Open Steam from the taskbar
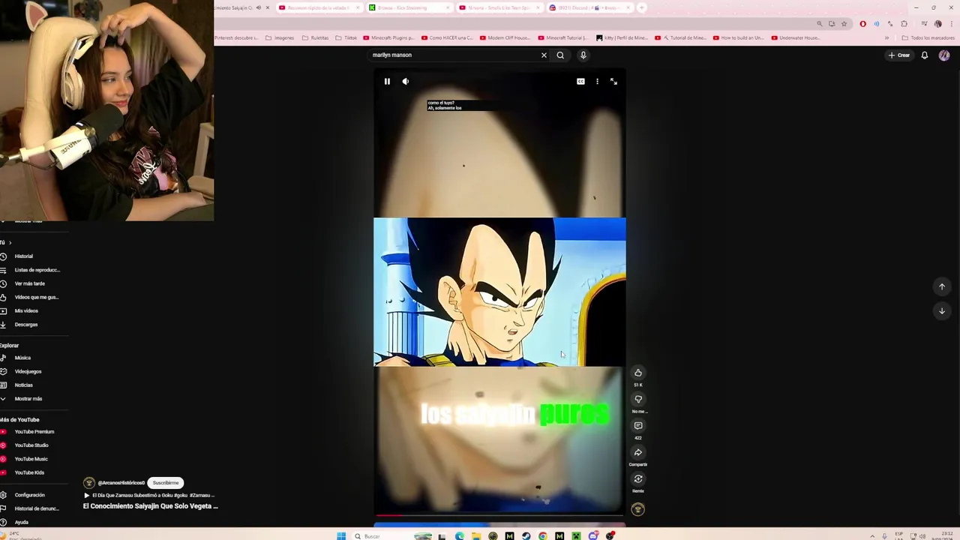 point(526,535)
